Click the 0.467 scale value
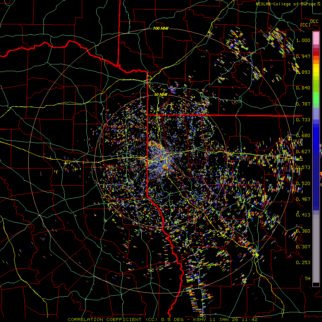The image size is (322, 322). tap(303, 199)
